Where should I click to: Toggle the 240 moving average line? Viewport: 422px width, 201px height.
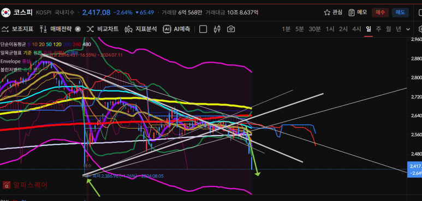tap(77, 45)
